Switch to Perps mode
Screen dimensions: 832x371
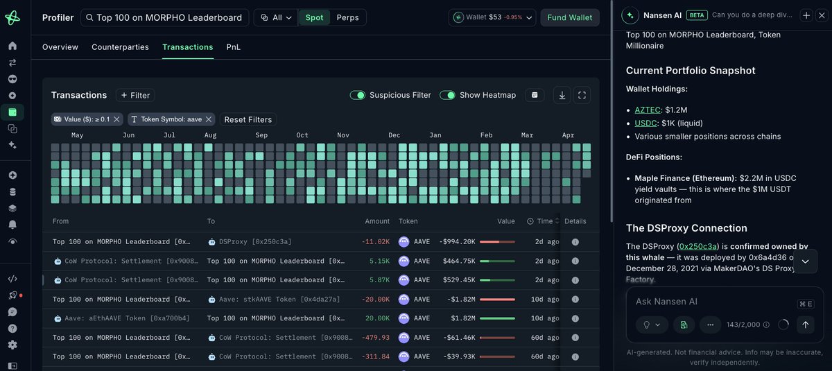pyautogui.click(x=347, y=17)
